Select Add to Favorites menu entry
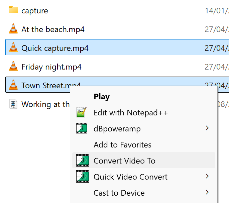The height and width of the screenshot is (203, 229). point(122,145)
